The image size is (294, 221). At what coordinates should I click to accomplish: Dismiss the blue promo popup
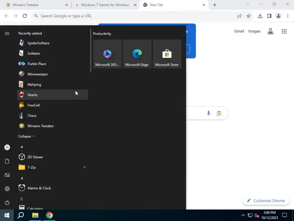[187, 32]
